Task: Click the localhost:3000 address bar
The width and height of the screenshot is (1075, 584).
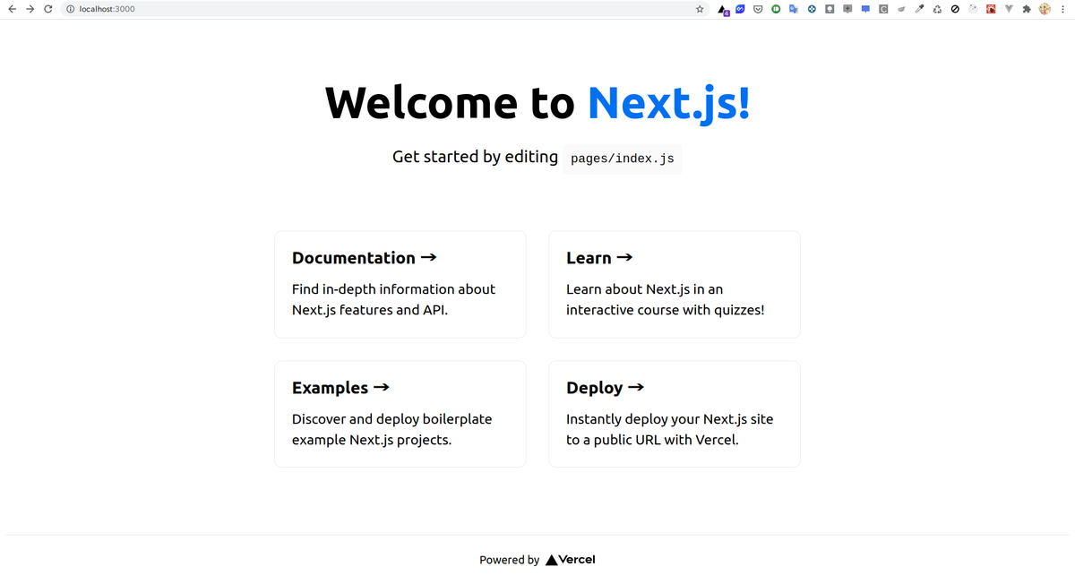Action: (x=385, y=9)
